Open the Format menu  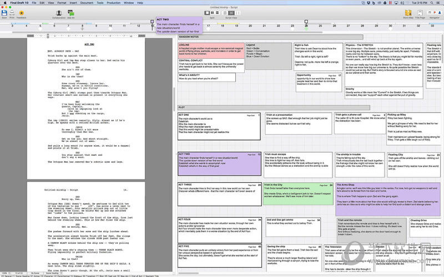pyautogui.click(x=62, y=3)
